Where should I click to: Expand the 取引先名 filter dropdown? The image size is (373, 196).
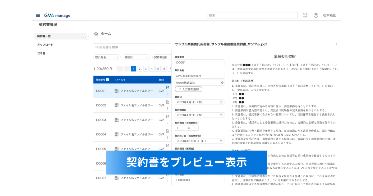[107, 57]
